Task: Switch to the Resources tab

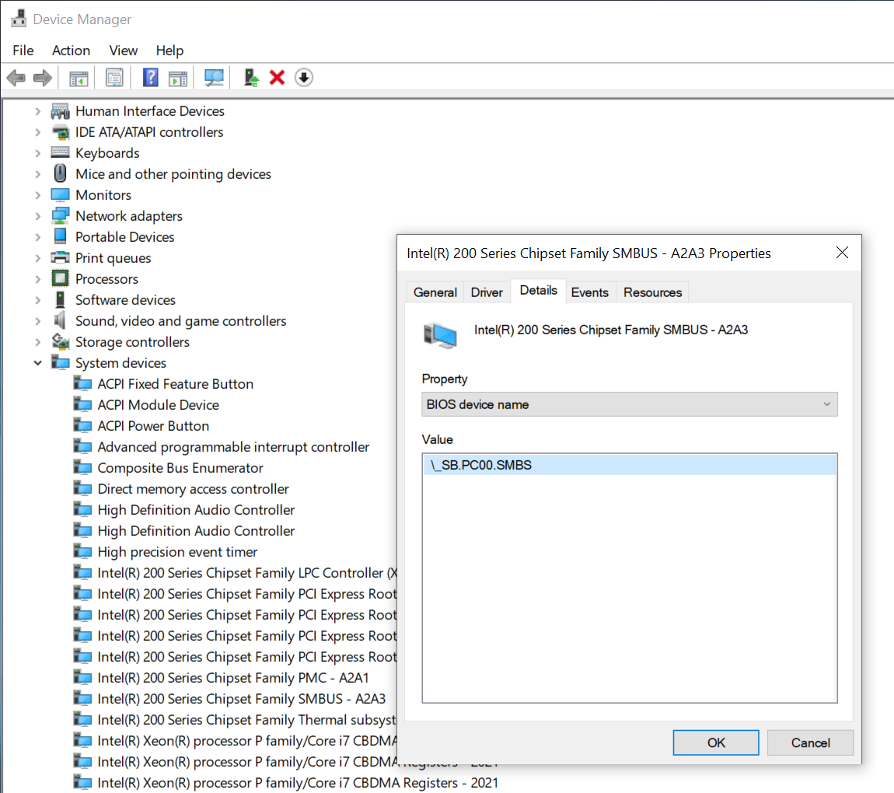Action: point(652,292)
